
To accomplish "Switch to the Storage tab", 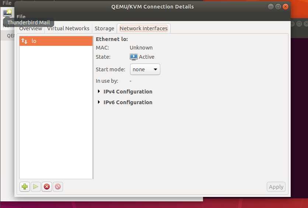I will 104,28.
